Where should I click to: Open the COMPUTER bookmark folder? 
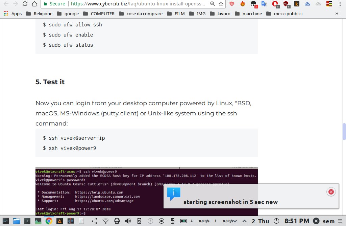pyautogui.click(x=99, y=14)
